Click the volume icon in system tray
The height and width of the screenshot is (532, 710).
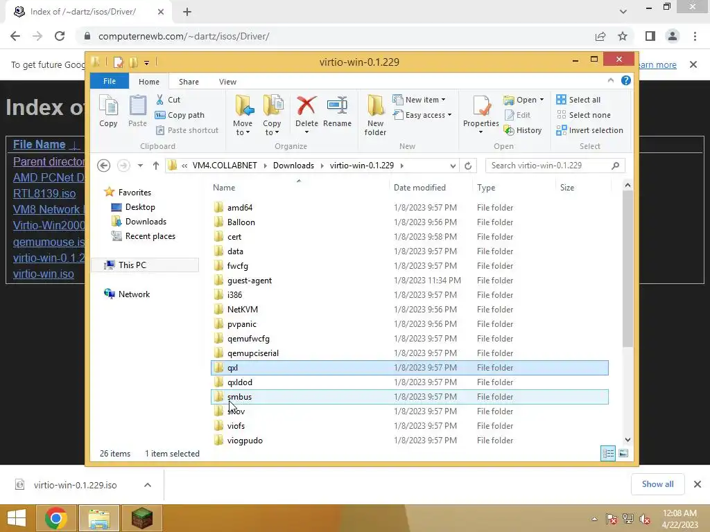pos(645,519)
